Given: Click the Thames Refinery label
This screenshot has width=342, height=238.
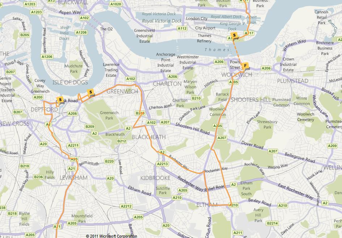Looking at the screenshot, I should point(204,38).
